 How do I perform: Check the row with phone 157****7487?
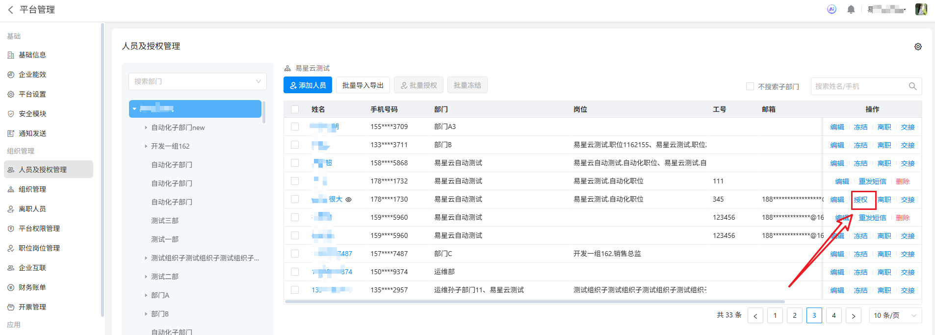[x=295, y=254]
